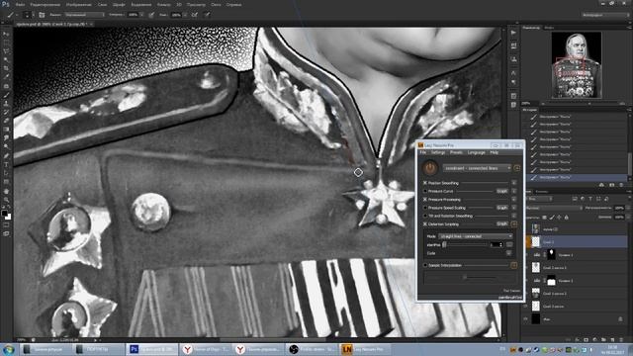Select the Zoom tool
The width and height of the screenshot is (633, 356).
pos(6,200)
